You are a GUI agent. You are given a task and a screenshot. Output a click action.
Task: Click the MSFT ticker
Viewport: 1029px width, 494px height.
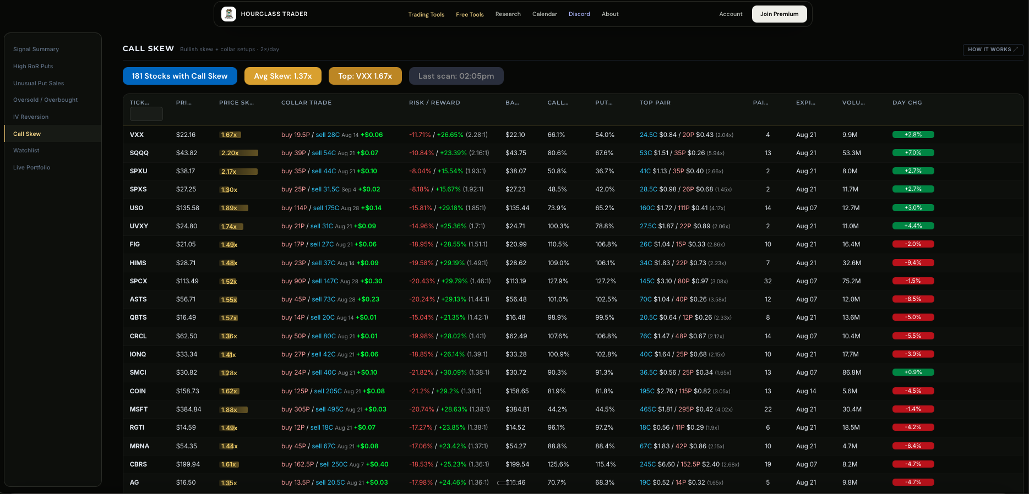pyautogui.click(x=138, y=409)
